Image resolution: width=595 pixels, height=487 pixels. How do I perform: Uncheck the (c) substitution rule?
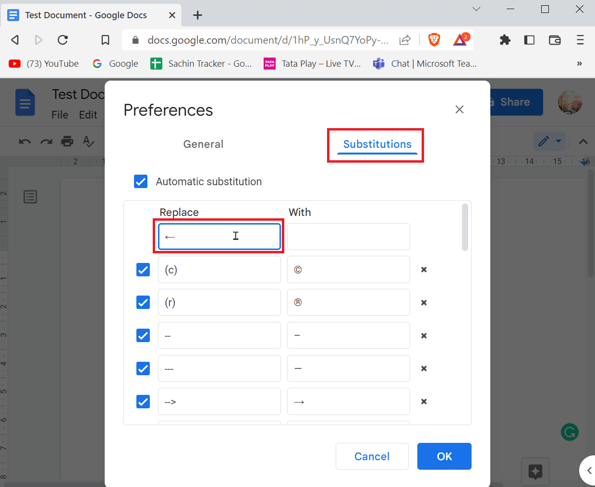(143, 270)
